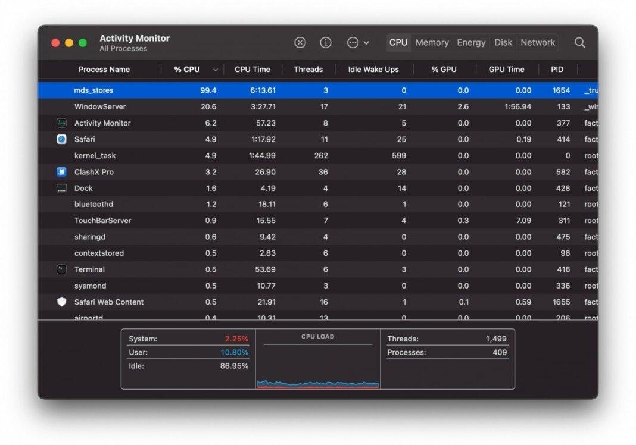
Task: Switch to the Memory tab
Action: [432, 42]
